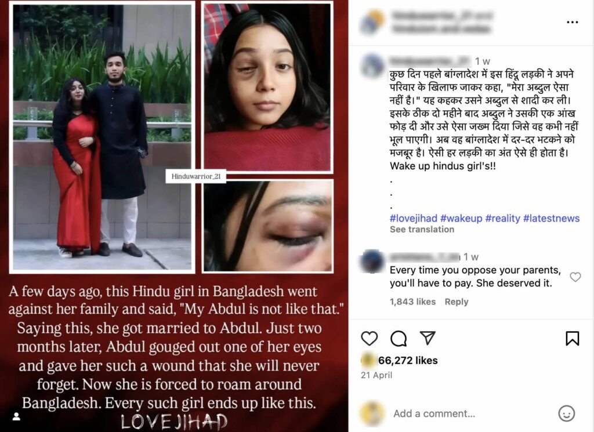
Task: Show tagged people icon on image
Action: 16,416
